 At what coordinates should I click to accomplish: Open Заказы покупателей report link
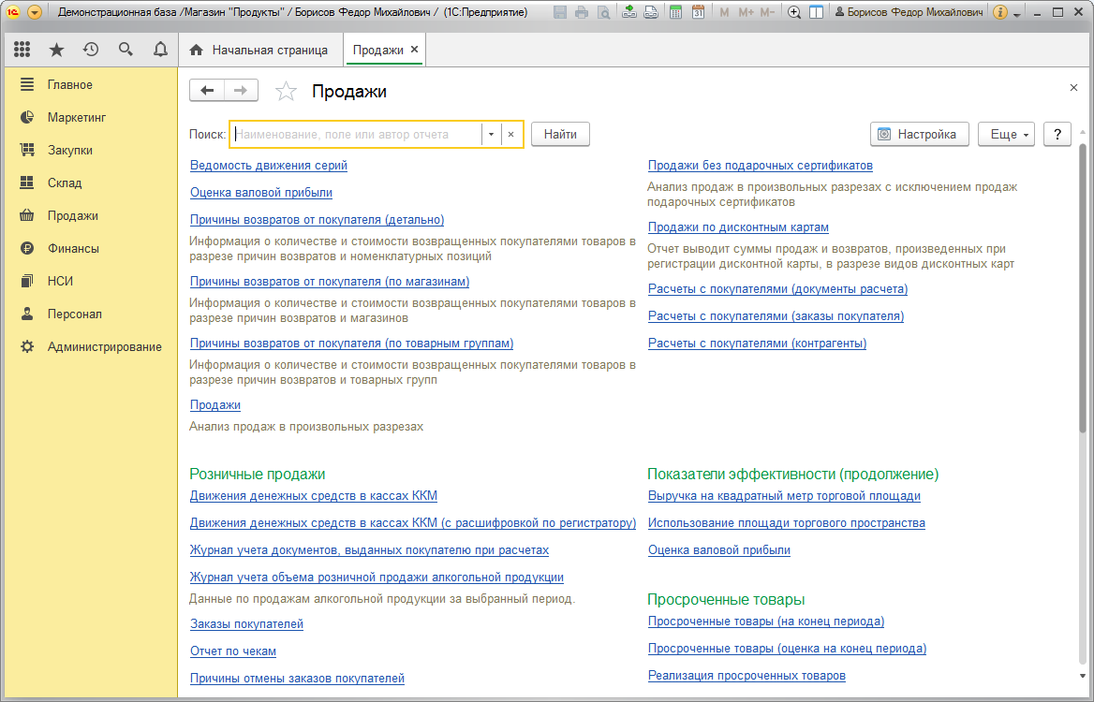click(246, 624)
